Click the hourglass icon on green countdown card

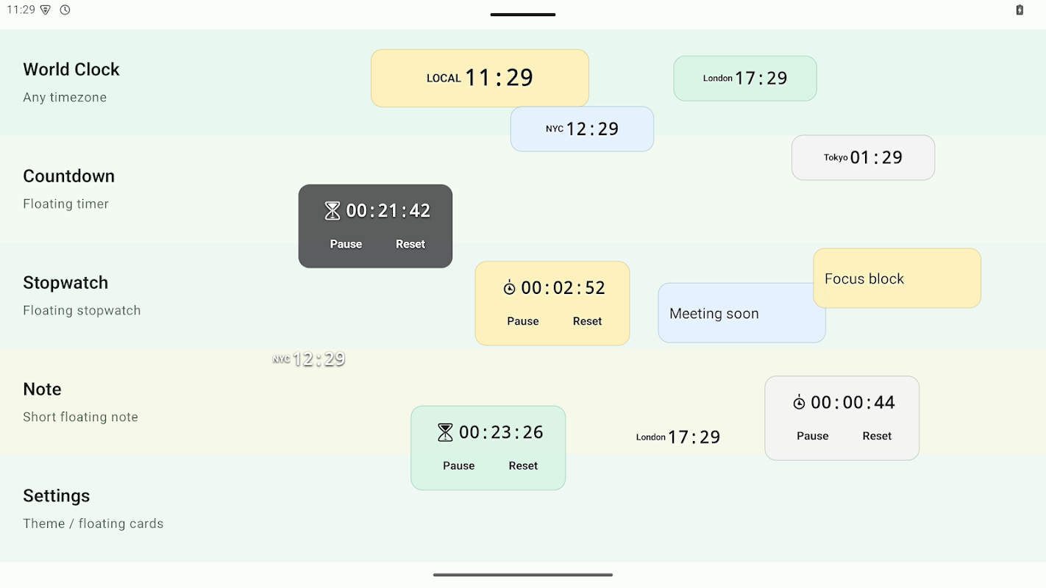tap(445, 432)
